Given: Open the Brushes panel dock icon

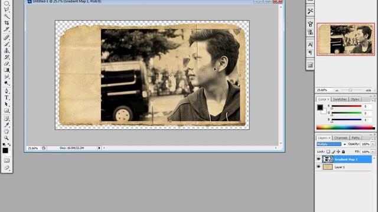Looking at the screenshot, I should [x=310, y=24].
